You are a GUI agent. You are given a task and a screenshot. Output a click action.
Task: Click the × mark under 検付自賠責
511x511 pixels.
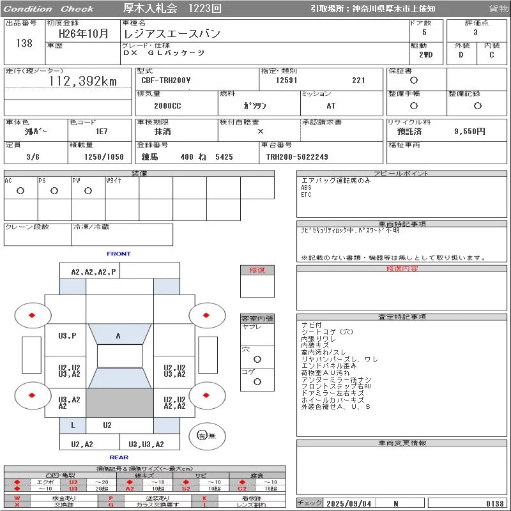261,132
